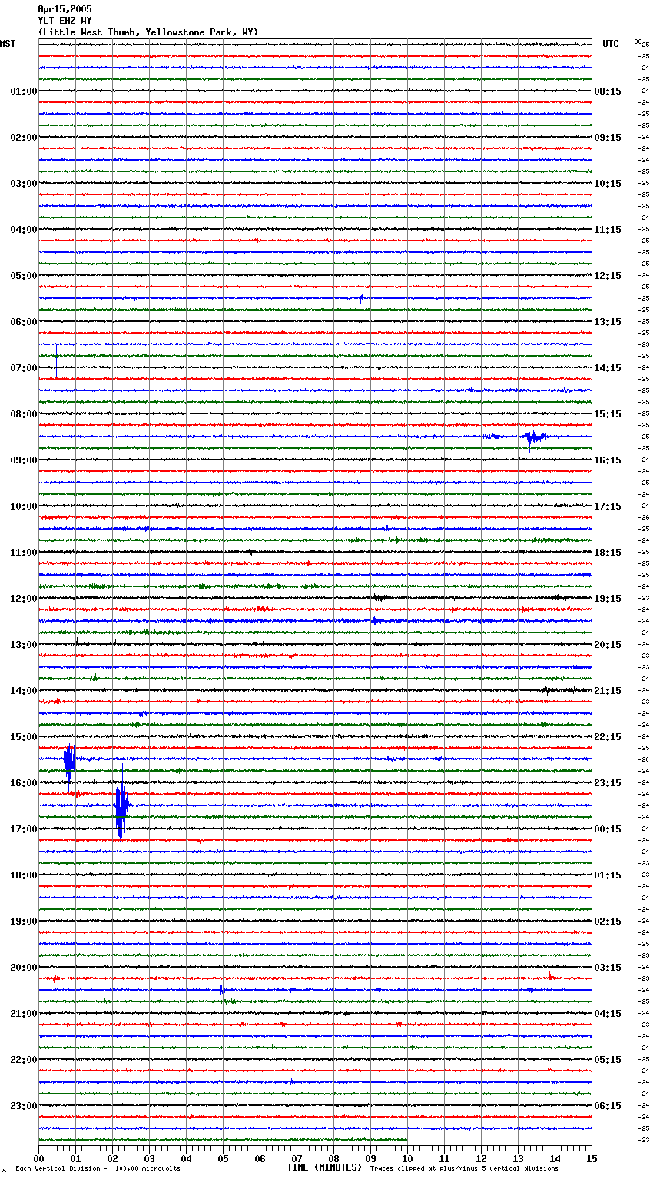Choose the 19:15 UTC time label

coord(608,599)
